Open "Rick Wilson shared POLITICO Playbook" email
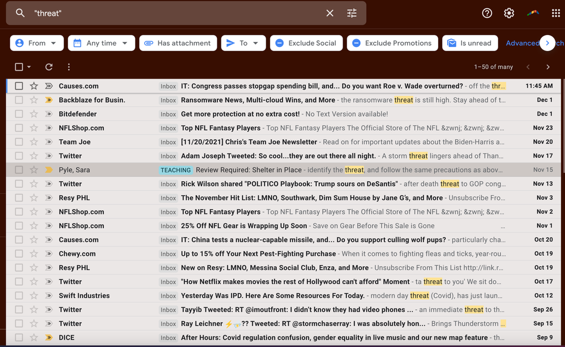565x347 pixels. pyautogui.click(x=289, y=184)
